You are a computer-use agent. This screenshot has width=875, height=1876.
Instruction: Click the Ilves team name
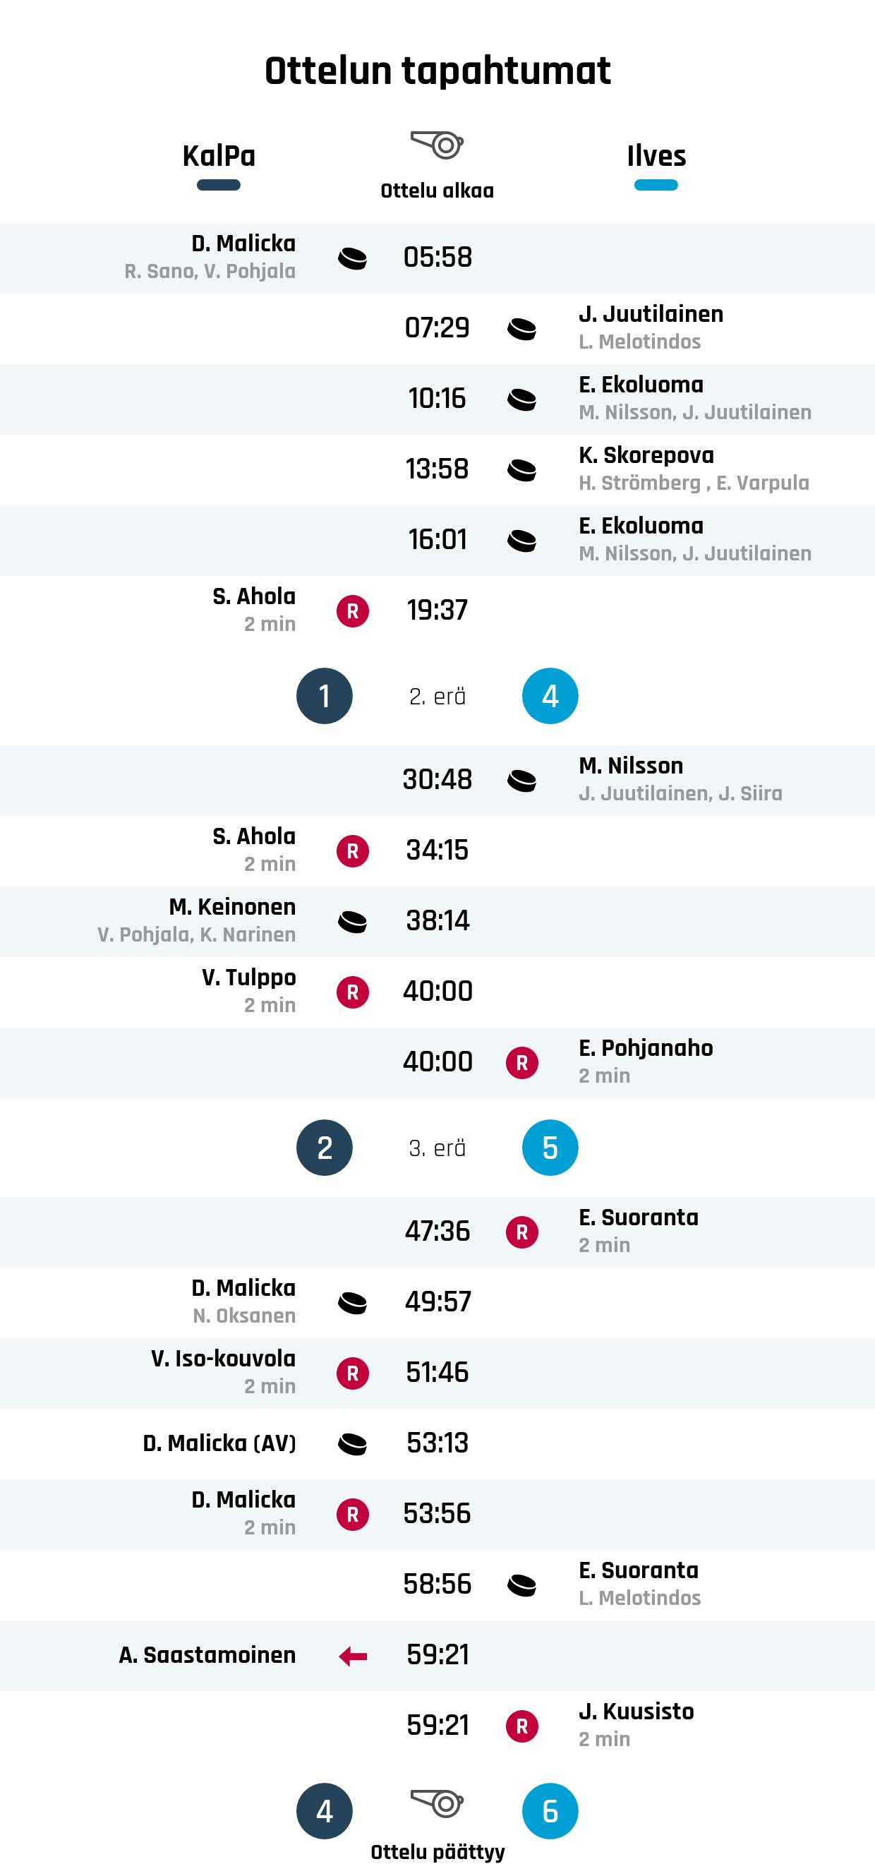[656, 156]
